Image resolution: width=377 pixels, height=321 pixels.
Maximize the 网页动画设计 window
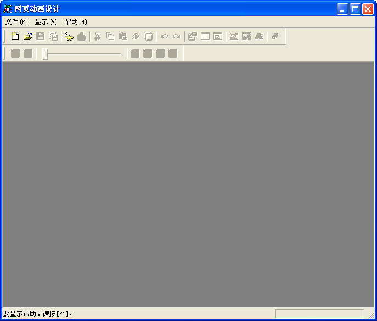[x=355, y=9]
